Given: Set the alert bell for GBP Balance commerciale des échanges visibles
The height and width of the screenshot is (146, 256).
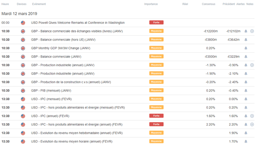Looking at the screenshot, I should click(246, 31).
